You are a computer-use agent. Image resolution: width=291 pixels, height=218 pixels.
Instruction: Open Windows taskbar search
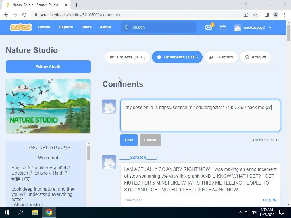(x=20, y=212)
